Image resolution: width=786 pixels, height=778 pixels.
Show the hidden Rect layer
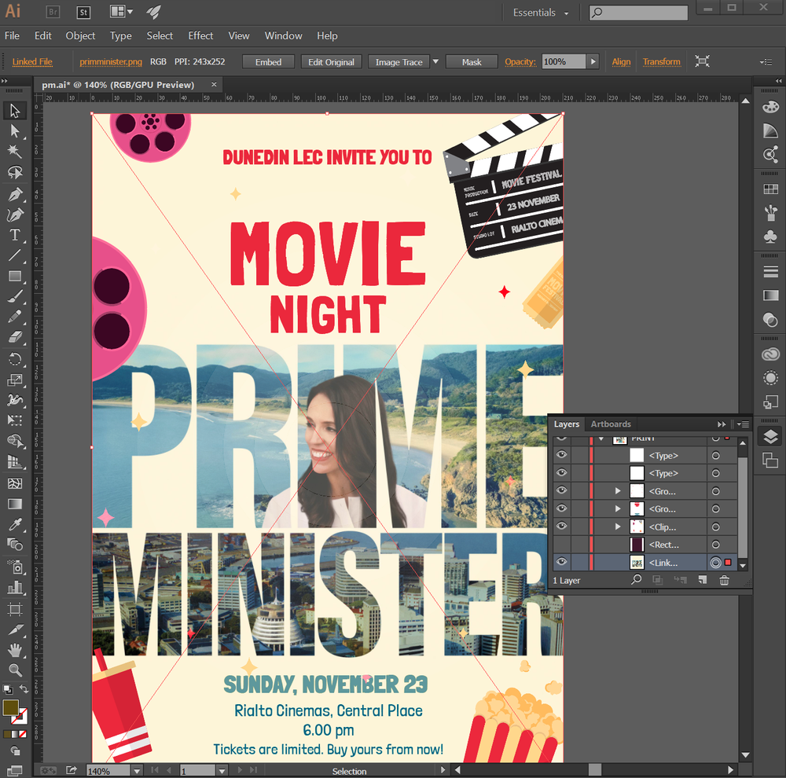coord(561,545)
